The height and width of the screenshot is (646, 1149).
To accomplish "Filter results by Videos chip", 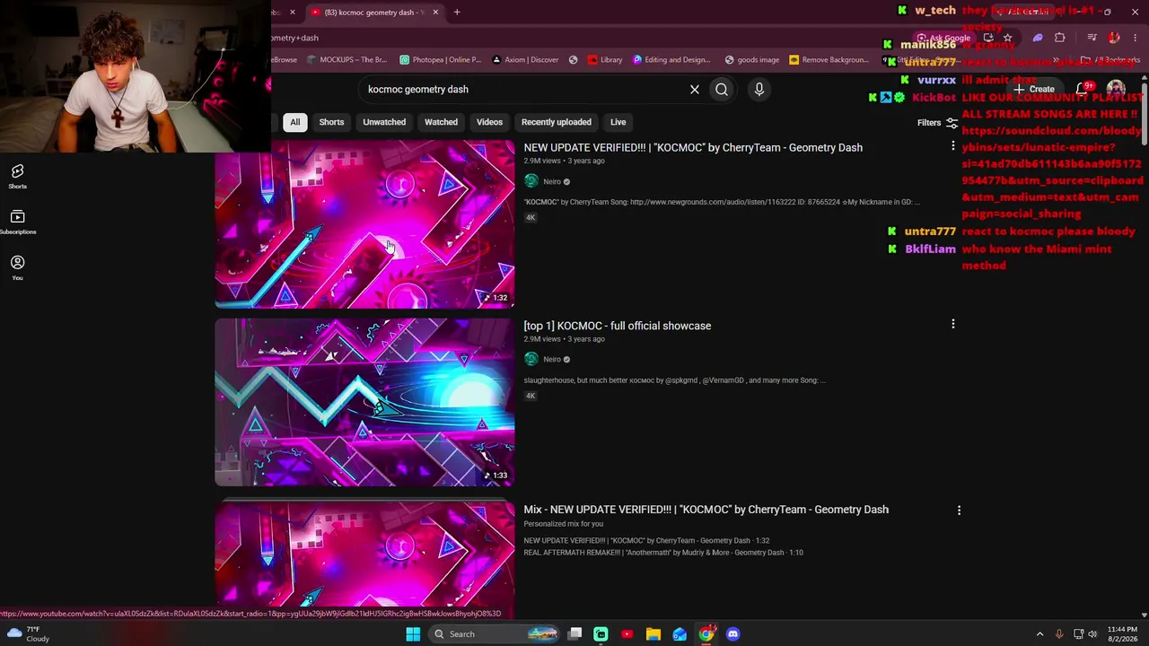I will [x=489, y=122].
